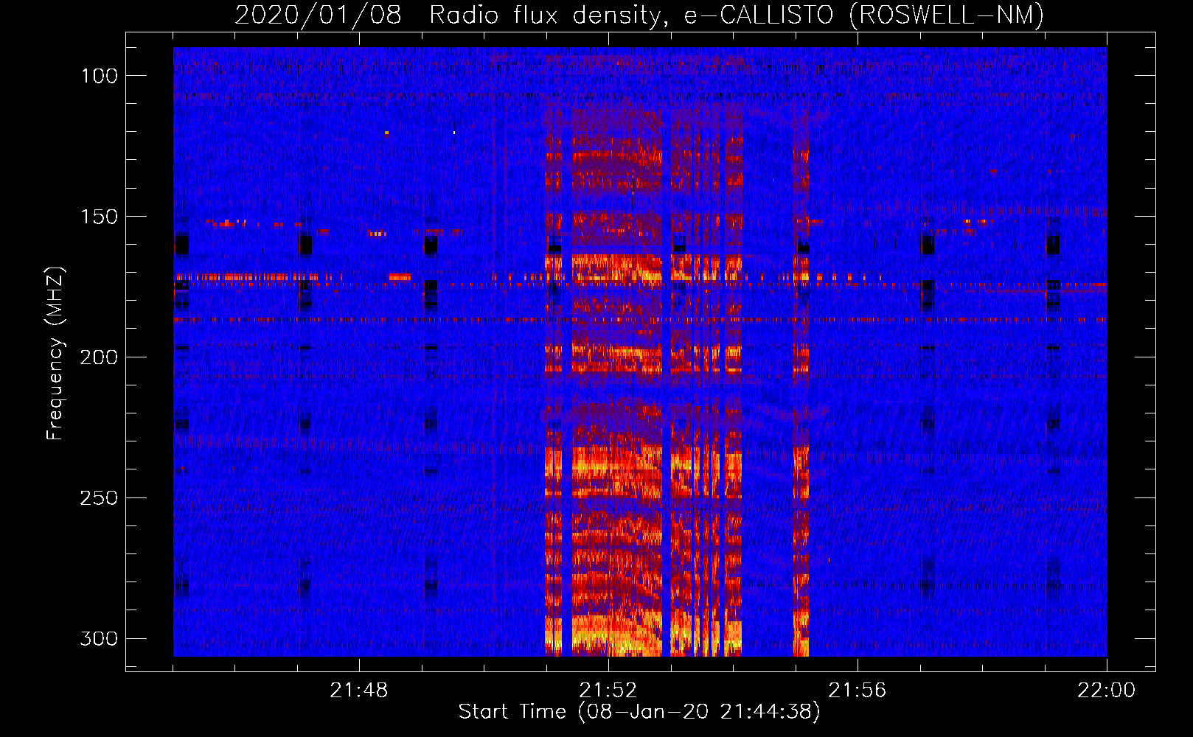This screenshot has height=737, width=1193.
Task: Click the 21:48 time tick label
Action: pos(359,691)
